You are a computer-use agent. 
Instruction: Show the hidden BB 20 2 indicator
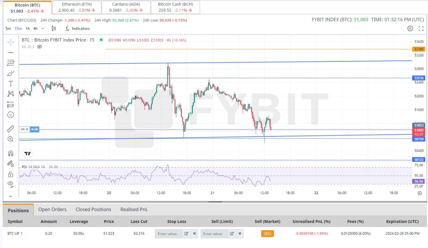point(40,47)
